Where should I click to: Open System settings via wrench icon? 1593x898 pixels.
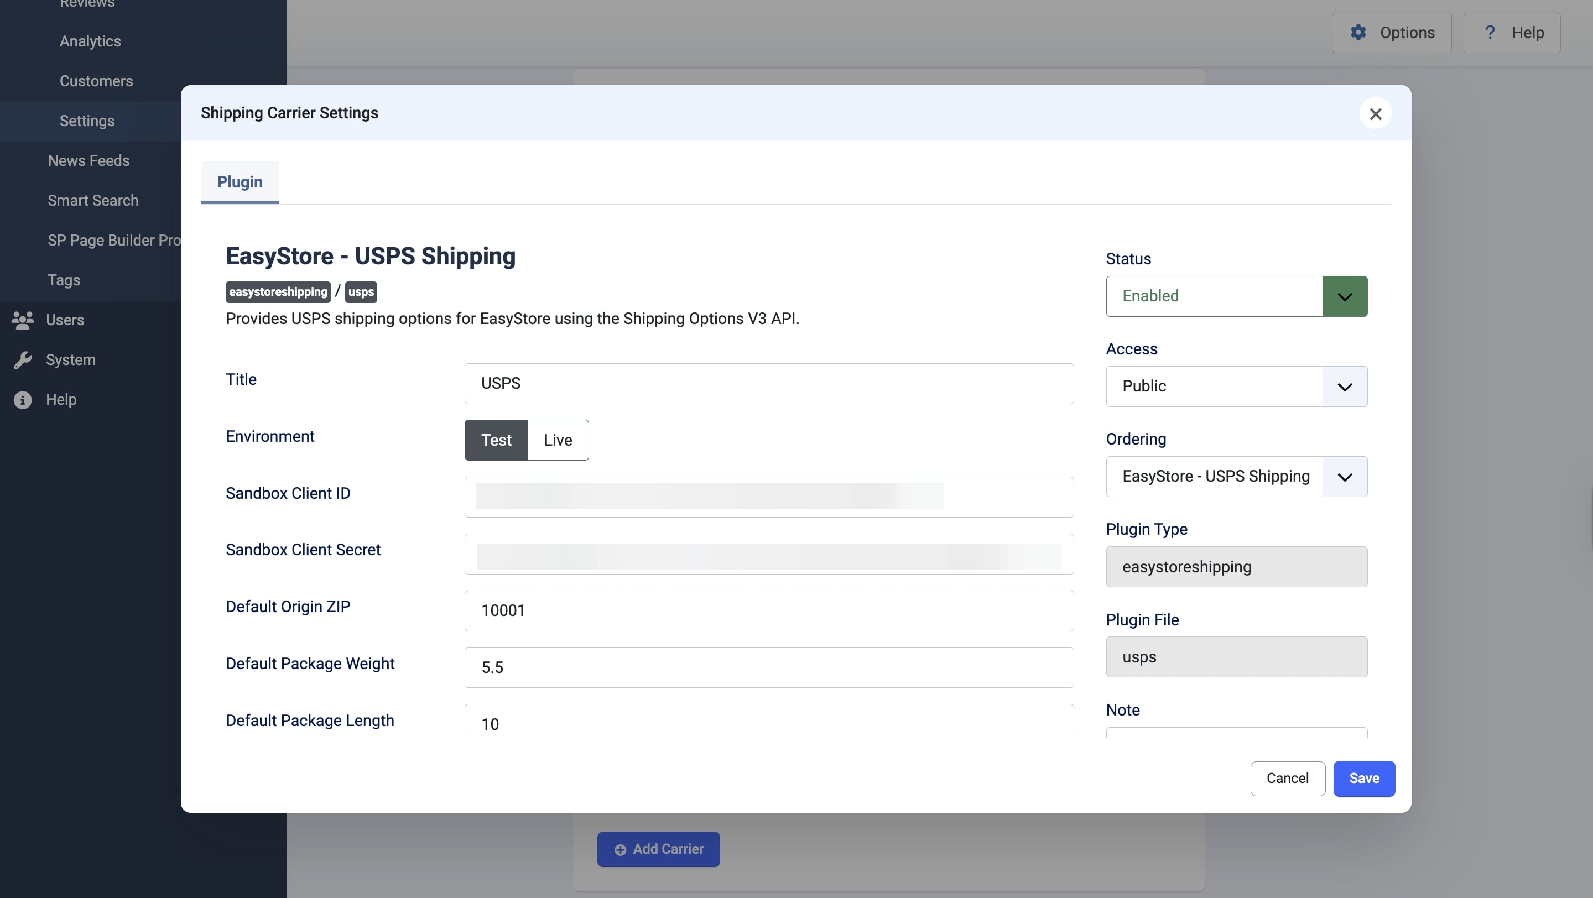coord(23,359)
